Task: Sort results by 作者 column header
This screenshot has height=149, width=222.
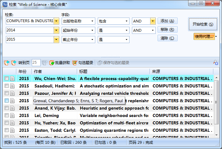Action: tap(54, 71)
